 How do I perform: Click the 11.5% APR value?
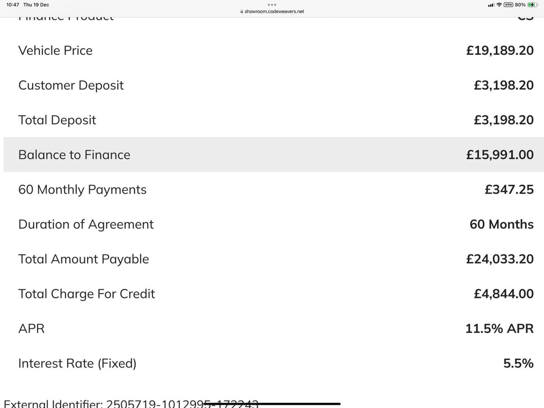tap(499, 329)
